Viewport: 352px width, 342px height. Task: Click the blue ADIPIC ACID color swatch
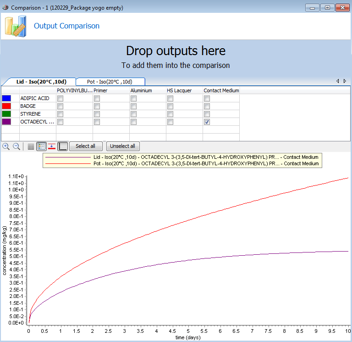pyautogui.click(x=7, y=98)
